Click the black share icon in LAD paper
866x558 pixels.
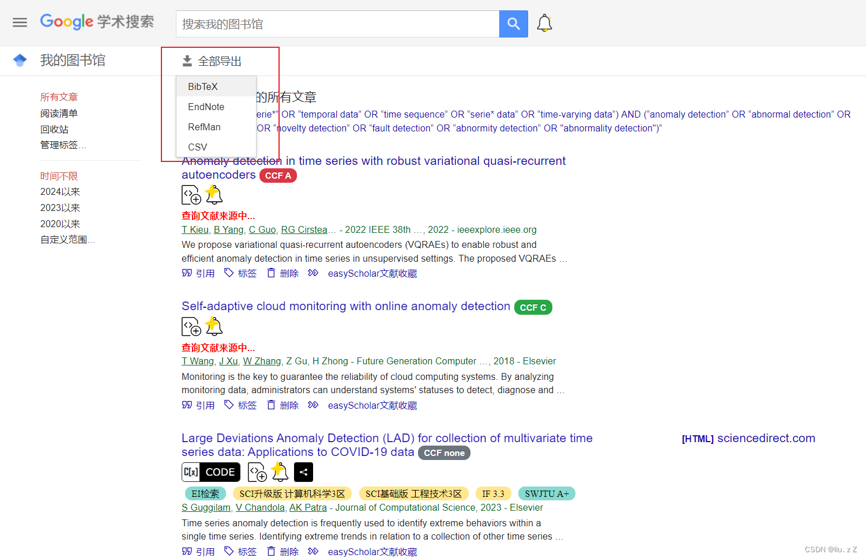[303, 472]
